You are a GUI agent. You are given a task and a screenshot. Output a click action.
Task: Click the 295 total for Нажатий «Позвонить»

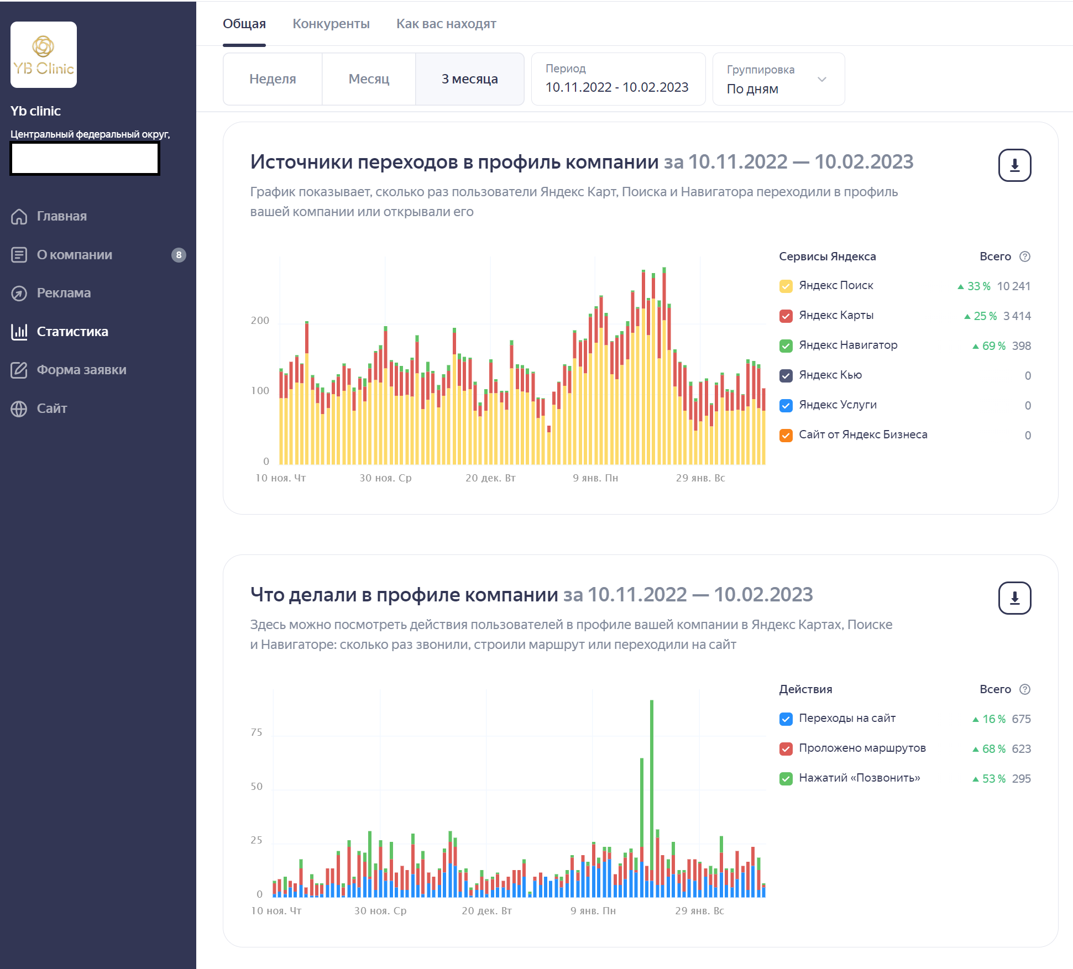(x=1021, y=778)
